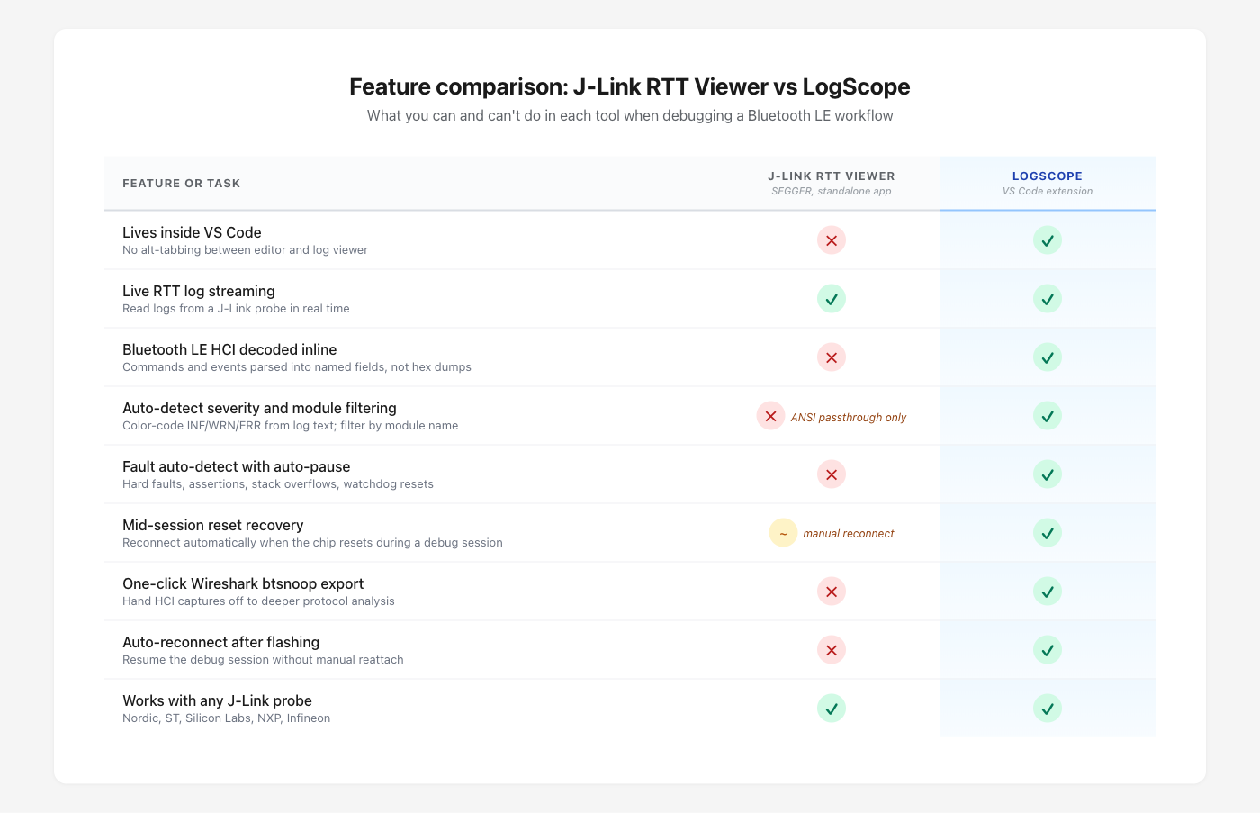Click 'Nordic, ST, Silicon Labs, NXP, Infineon' description
Screen dimensions: 1260x813
click(227, 718)
